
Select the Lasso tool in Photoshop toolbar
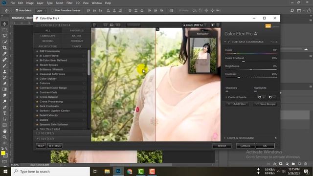click(4, 36)
